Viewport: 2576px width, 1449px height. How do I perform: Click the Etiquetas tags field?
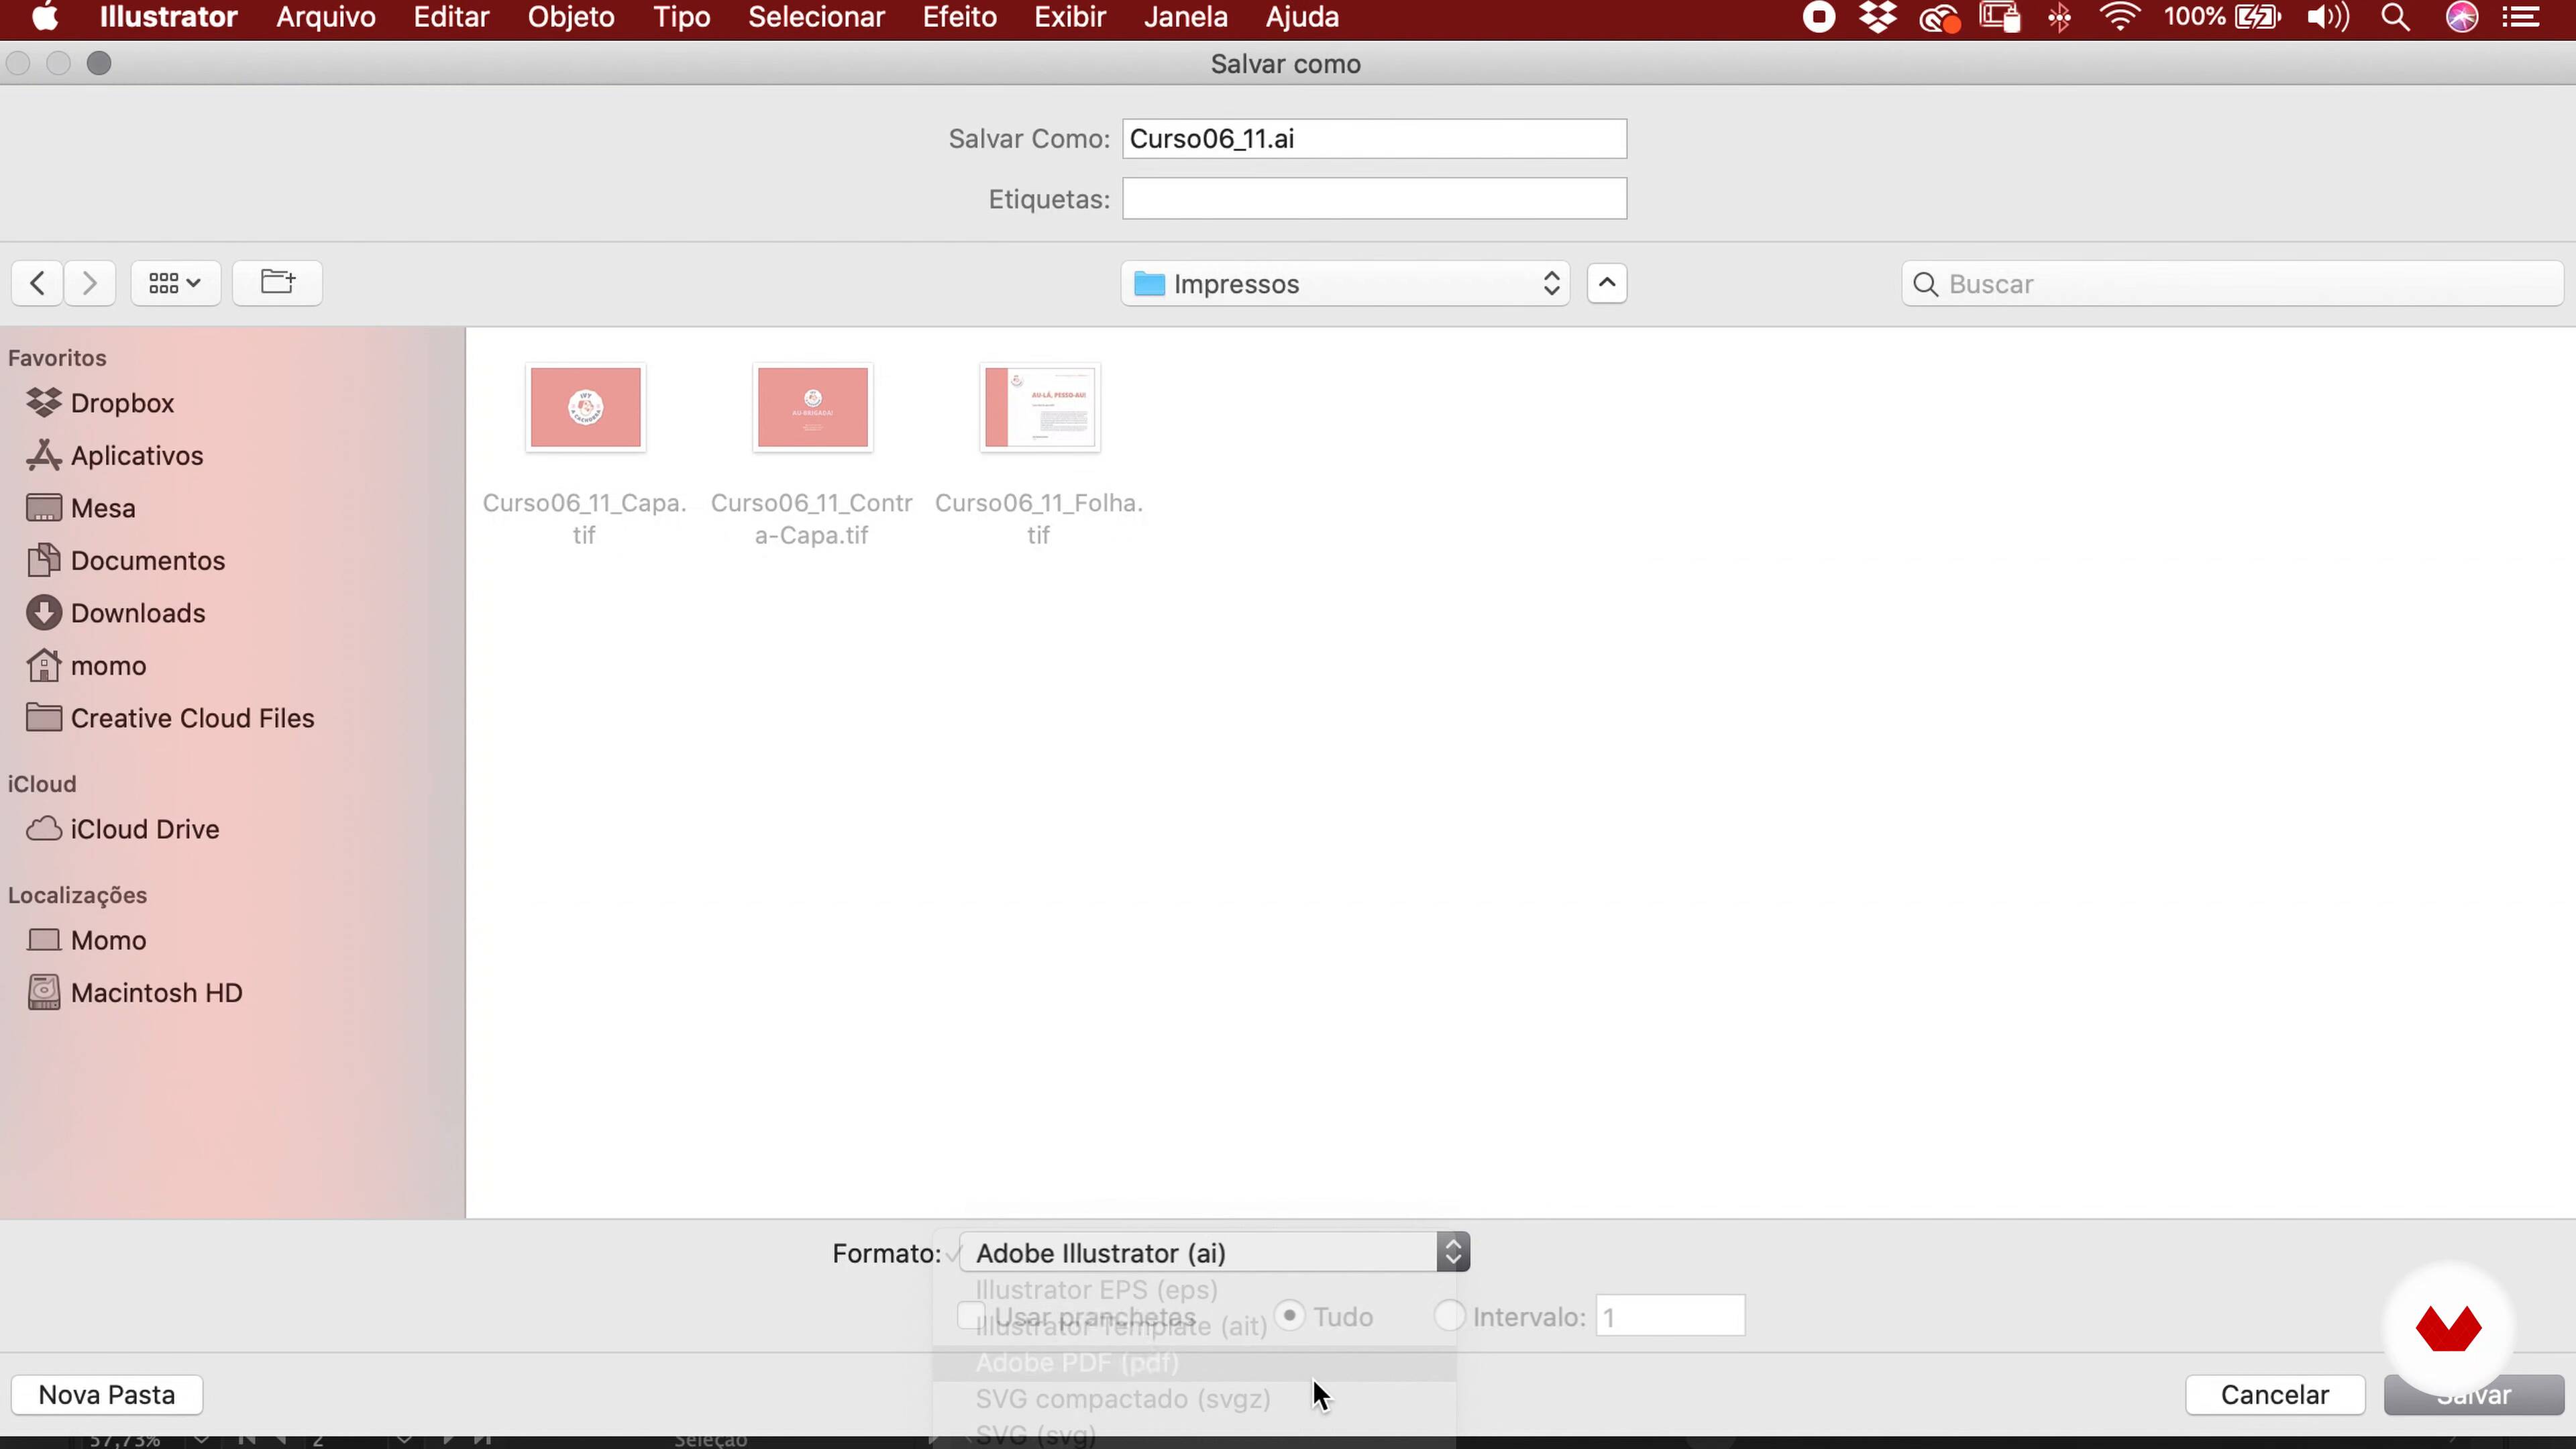[x=1374, y=199]
